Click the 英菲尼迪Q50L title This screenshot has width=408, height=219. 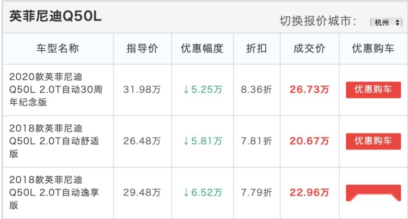pos(55,16)
